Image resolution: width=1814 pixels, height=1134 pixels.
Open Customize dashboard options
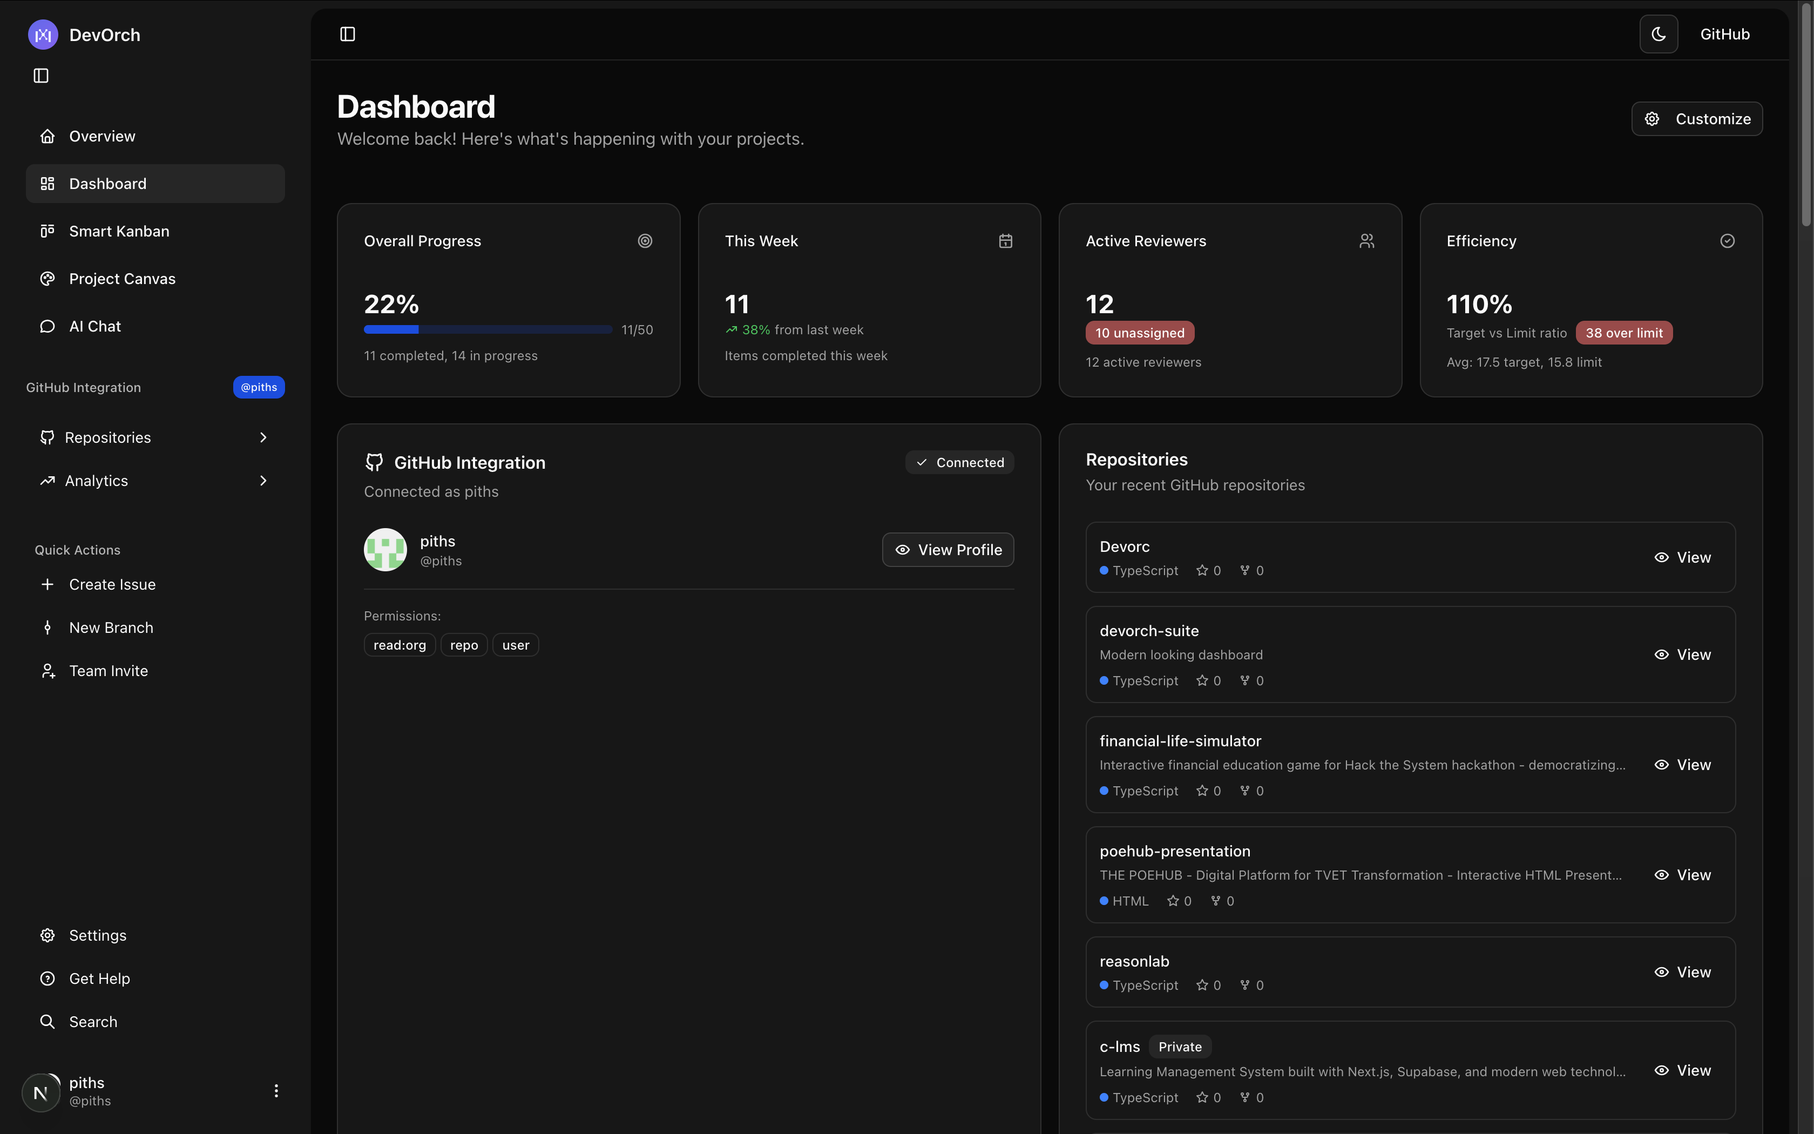1696,119
